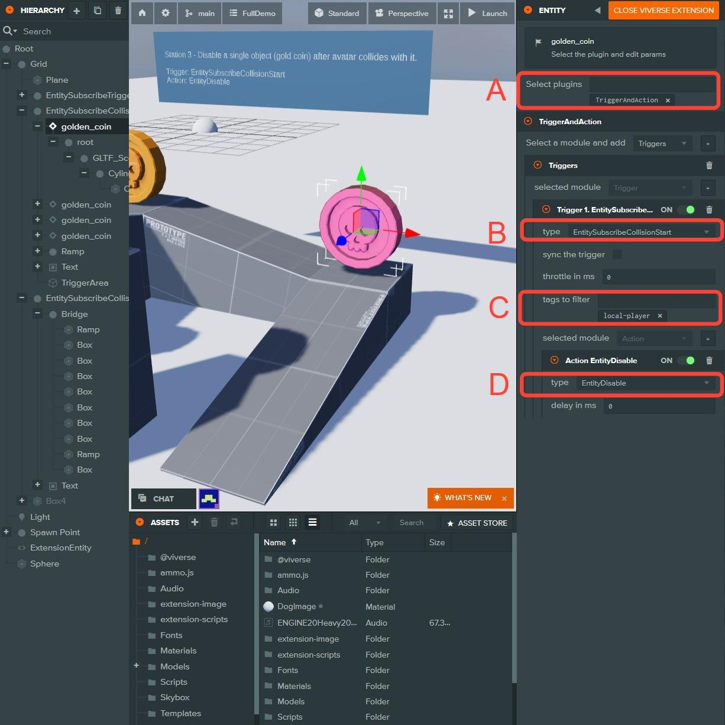Viewport: 725px width, 725px height.
Task: Open the Perspective camera menu
Action: [402, 13]
